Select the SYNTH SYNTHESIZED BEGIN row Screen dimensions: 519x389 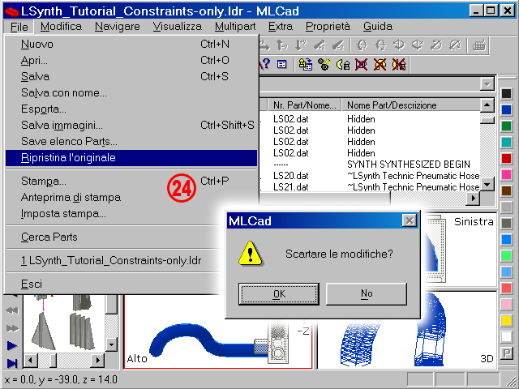tap(370, 165)
